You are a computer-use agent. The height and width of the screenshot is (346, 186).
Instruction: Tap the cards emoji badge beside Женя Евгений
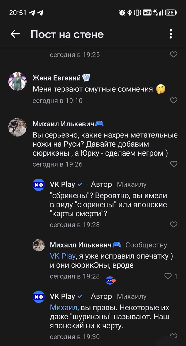pos(86,78)
